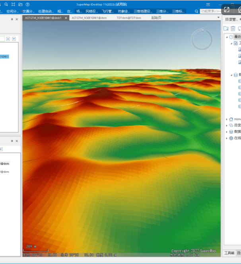Click the open folder icon in title bar
Image resolution: width=241 pixels, height=264 pixels.
[x=20, y=4]
